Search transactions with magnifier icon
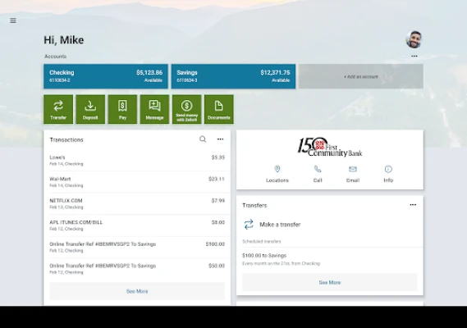 (203, 139)
